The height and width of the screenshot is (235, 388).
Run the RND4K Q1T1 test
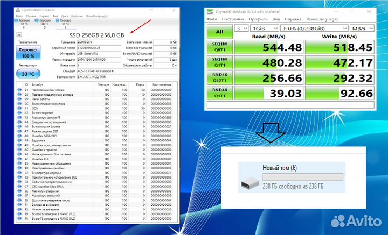pyautogui.click(x=220, y=93)
